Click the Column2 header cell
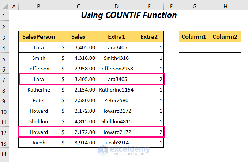Viewport: 248px width, 162px height. (x=225, y=37)
